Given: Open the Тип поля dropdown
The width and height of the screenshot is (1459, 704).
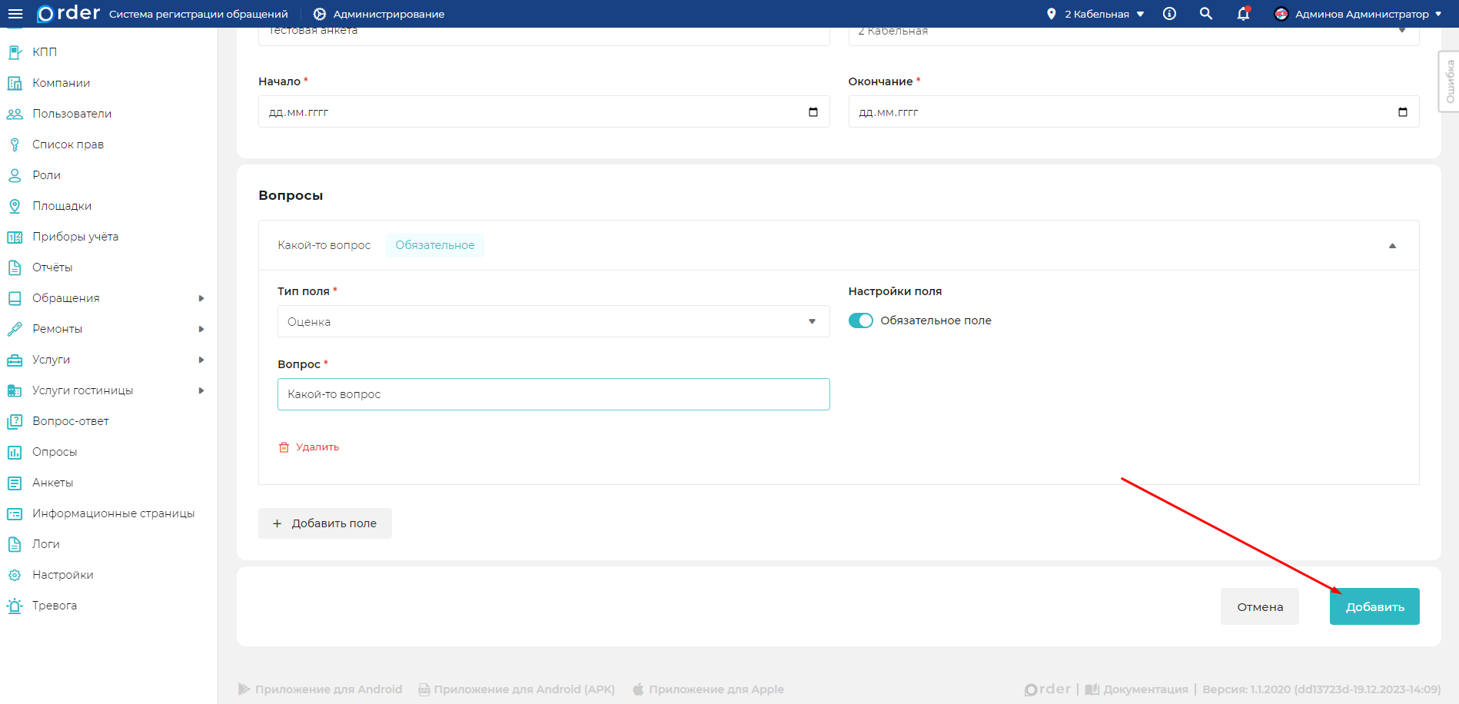Looking at the screenshot, I should point(553,321).
